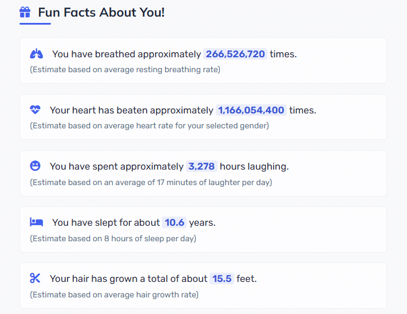Click the 'You have breathed approximately' text
Image resolution: width=407 pixels, height=314 pixels.
pyautogui.click(x=127, y=54)
